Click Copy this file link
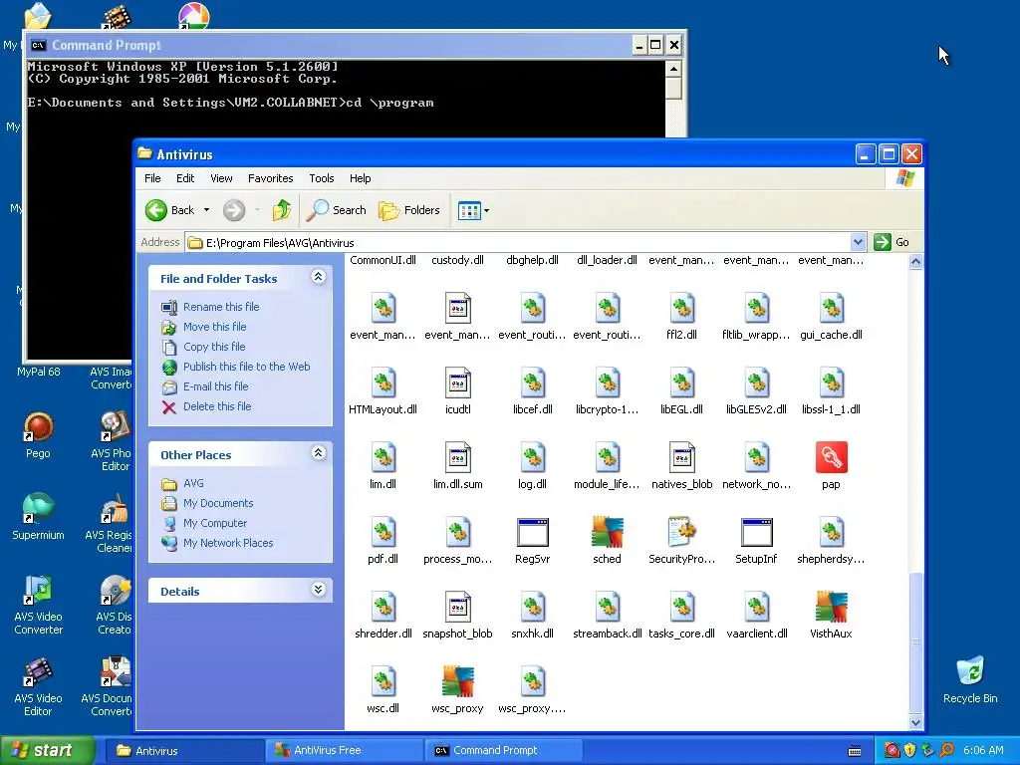1020x765 pixels. click(x=214, y=346)
